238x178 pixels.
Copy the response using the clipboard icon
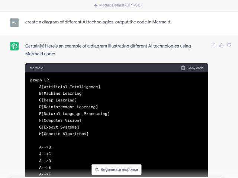click(213, 45)
